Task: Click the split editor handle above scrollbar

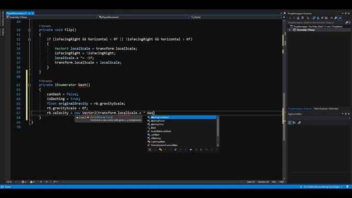Action: coord(284,17)
